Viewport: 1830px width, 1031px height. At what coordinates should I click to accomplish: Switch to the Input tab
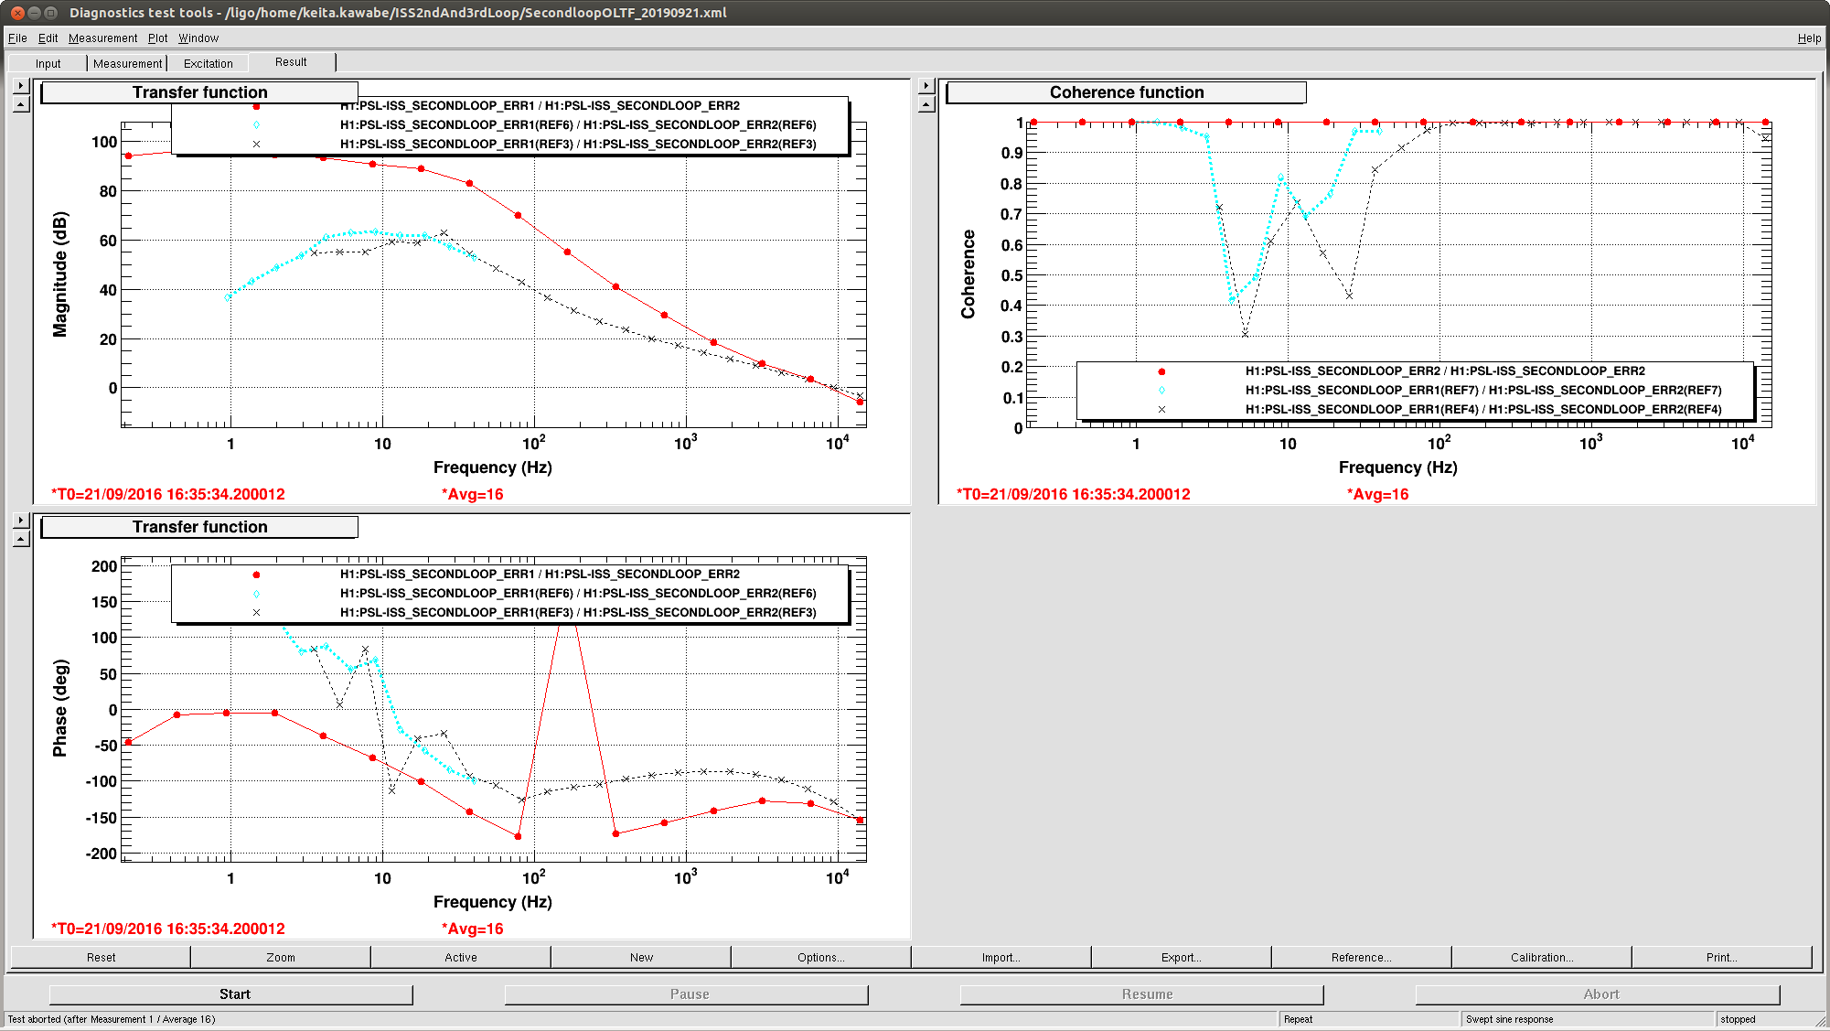tap(48, 63)
